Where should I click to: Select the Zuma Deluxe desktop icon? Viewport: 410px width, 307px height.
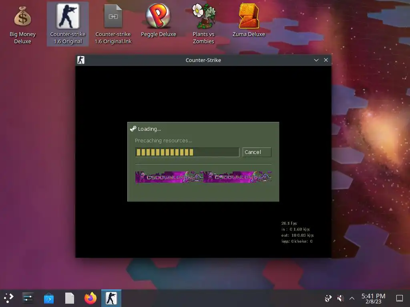point(249,20)
